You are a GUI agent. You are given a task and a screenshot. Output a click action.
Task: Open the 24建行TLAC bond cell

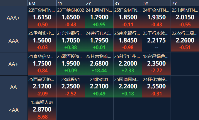pos(99,41)
